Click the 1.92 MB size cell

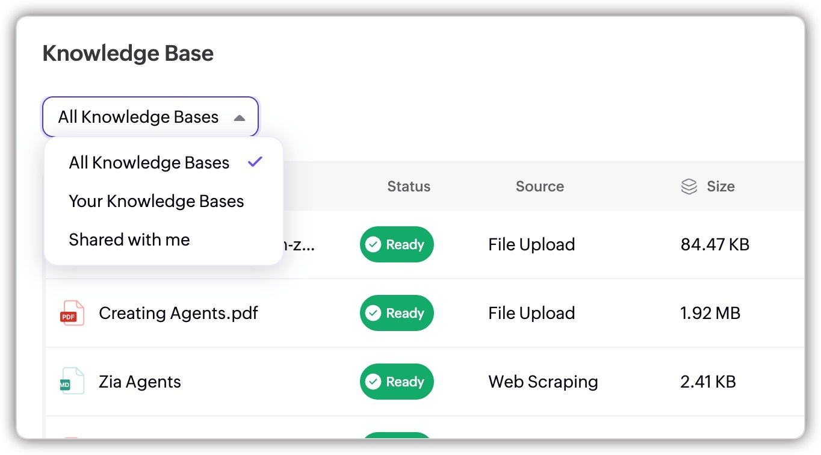click(710, 314)
